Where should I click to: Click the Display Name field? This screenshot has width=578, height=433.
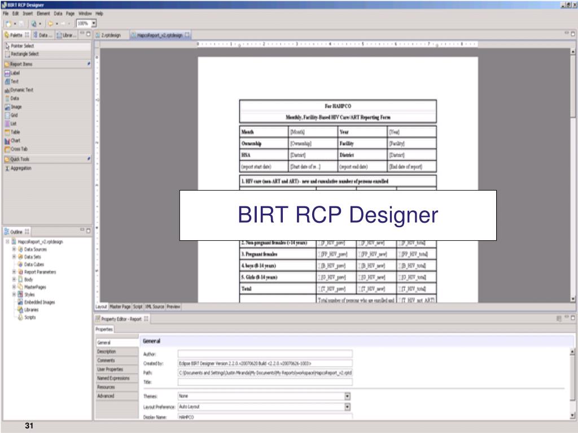265,417
